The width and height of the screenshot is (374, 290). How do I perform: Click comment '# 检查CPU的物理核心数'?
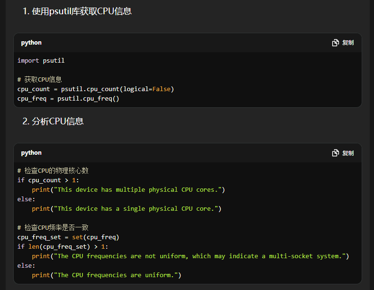point(53,170)
